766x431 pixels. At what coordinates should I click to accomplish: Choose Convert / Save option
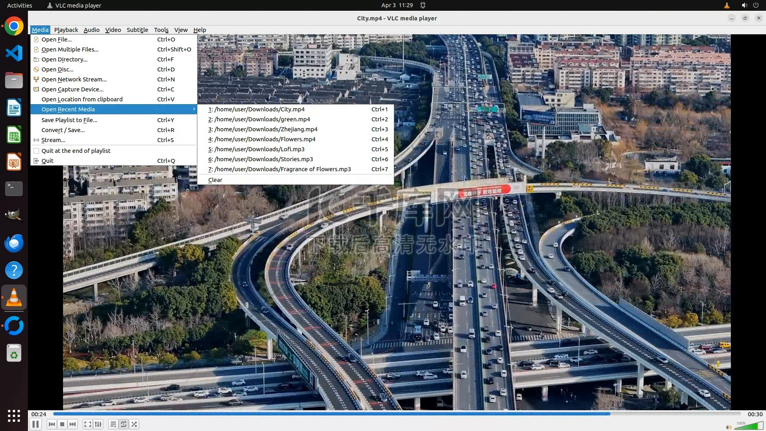[63, 130]
